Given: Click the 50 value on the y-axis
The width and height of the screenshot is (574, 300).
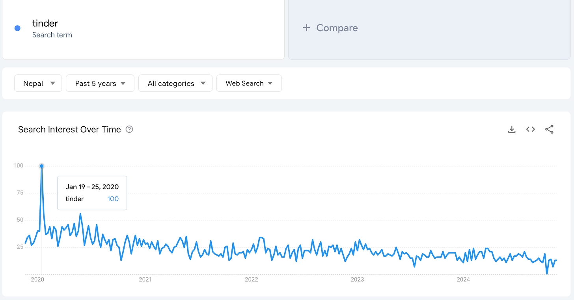Looking at the screenshot, I should point(19,220).
